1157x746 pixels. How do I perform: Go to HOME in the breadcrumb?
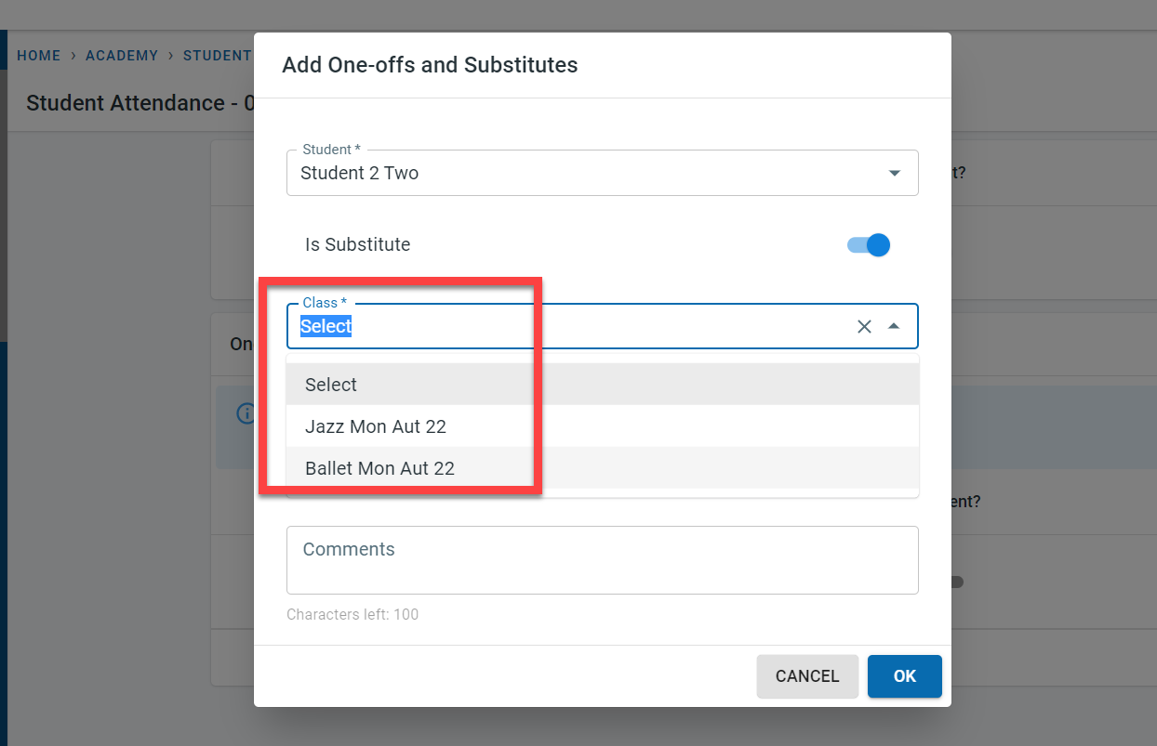coord(38,56)
